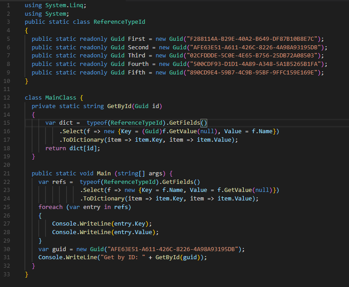Click the 'return' keyword in GetById

click(x=55, y=148)
